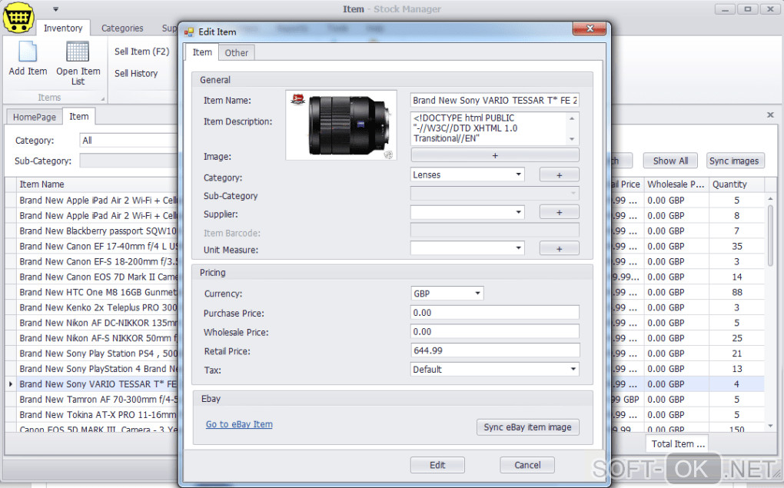Sort by the Item Name column header
The image size is (784, 488).
[x=98, y=184]
